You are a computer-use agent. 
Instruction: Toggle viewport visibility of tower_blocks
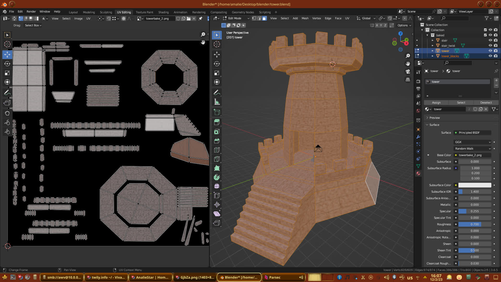tap(490, 56)
